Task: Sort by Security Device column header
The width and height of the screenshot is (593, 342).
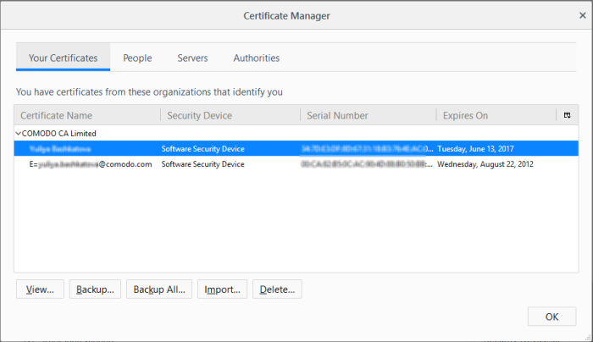Action: pos(230,115)
